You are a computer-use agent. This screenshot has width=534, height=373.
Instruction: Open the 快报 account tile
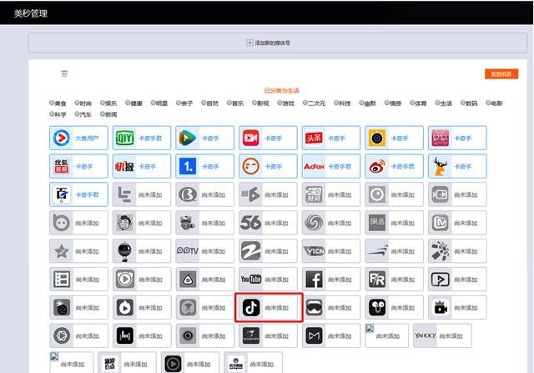(142, 166)
